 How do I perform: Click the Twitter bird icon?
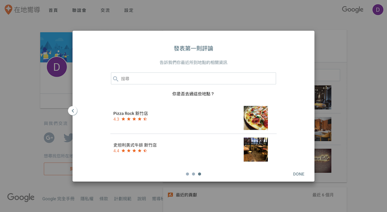click(68, 137)
